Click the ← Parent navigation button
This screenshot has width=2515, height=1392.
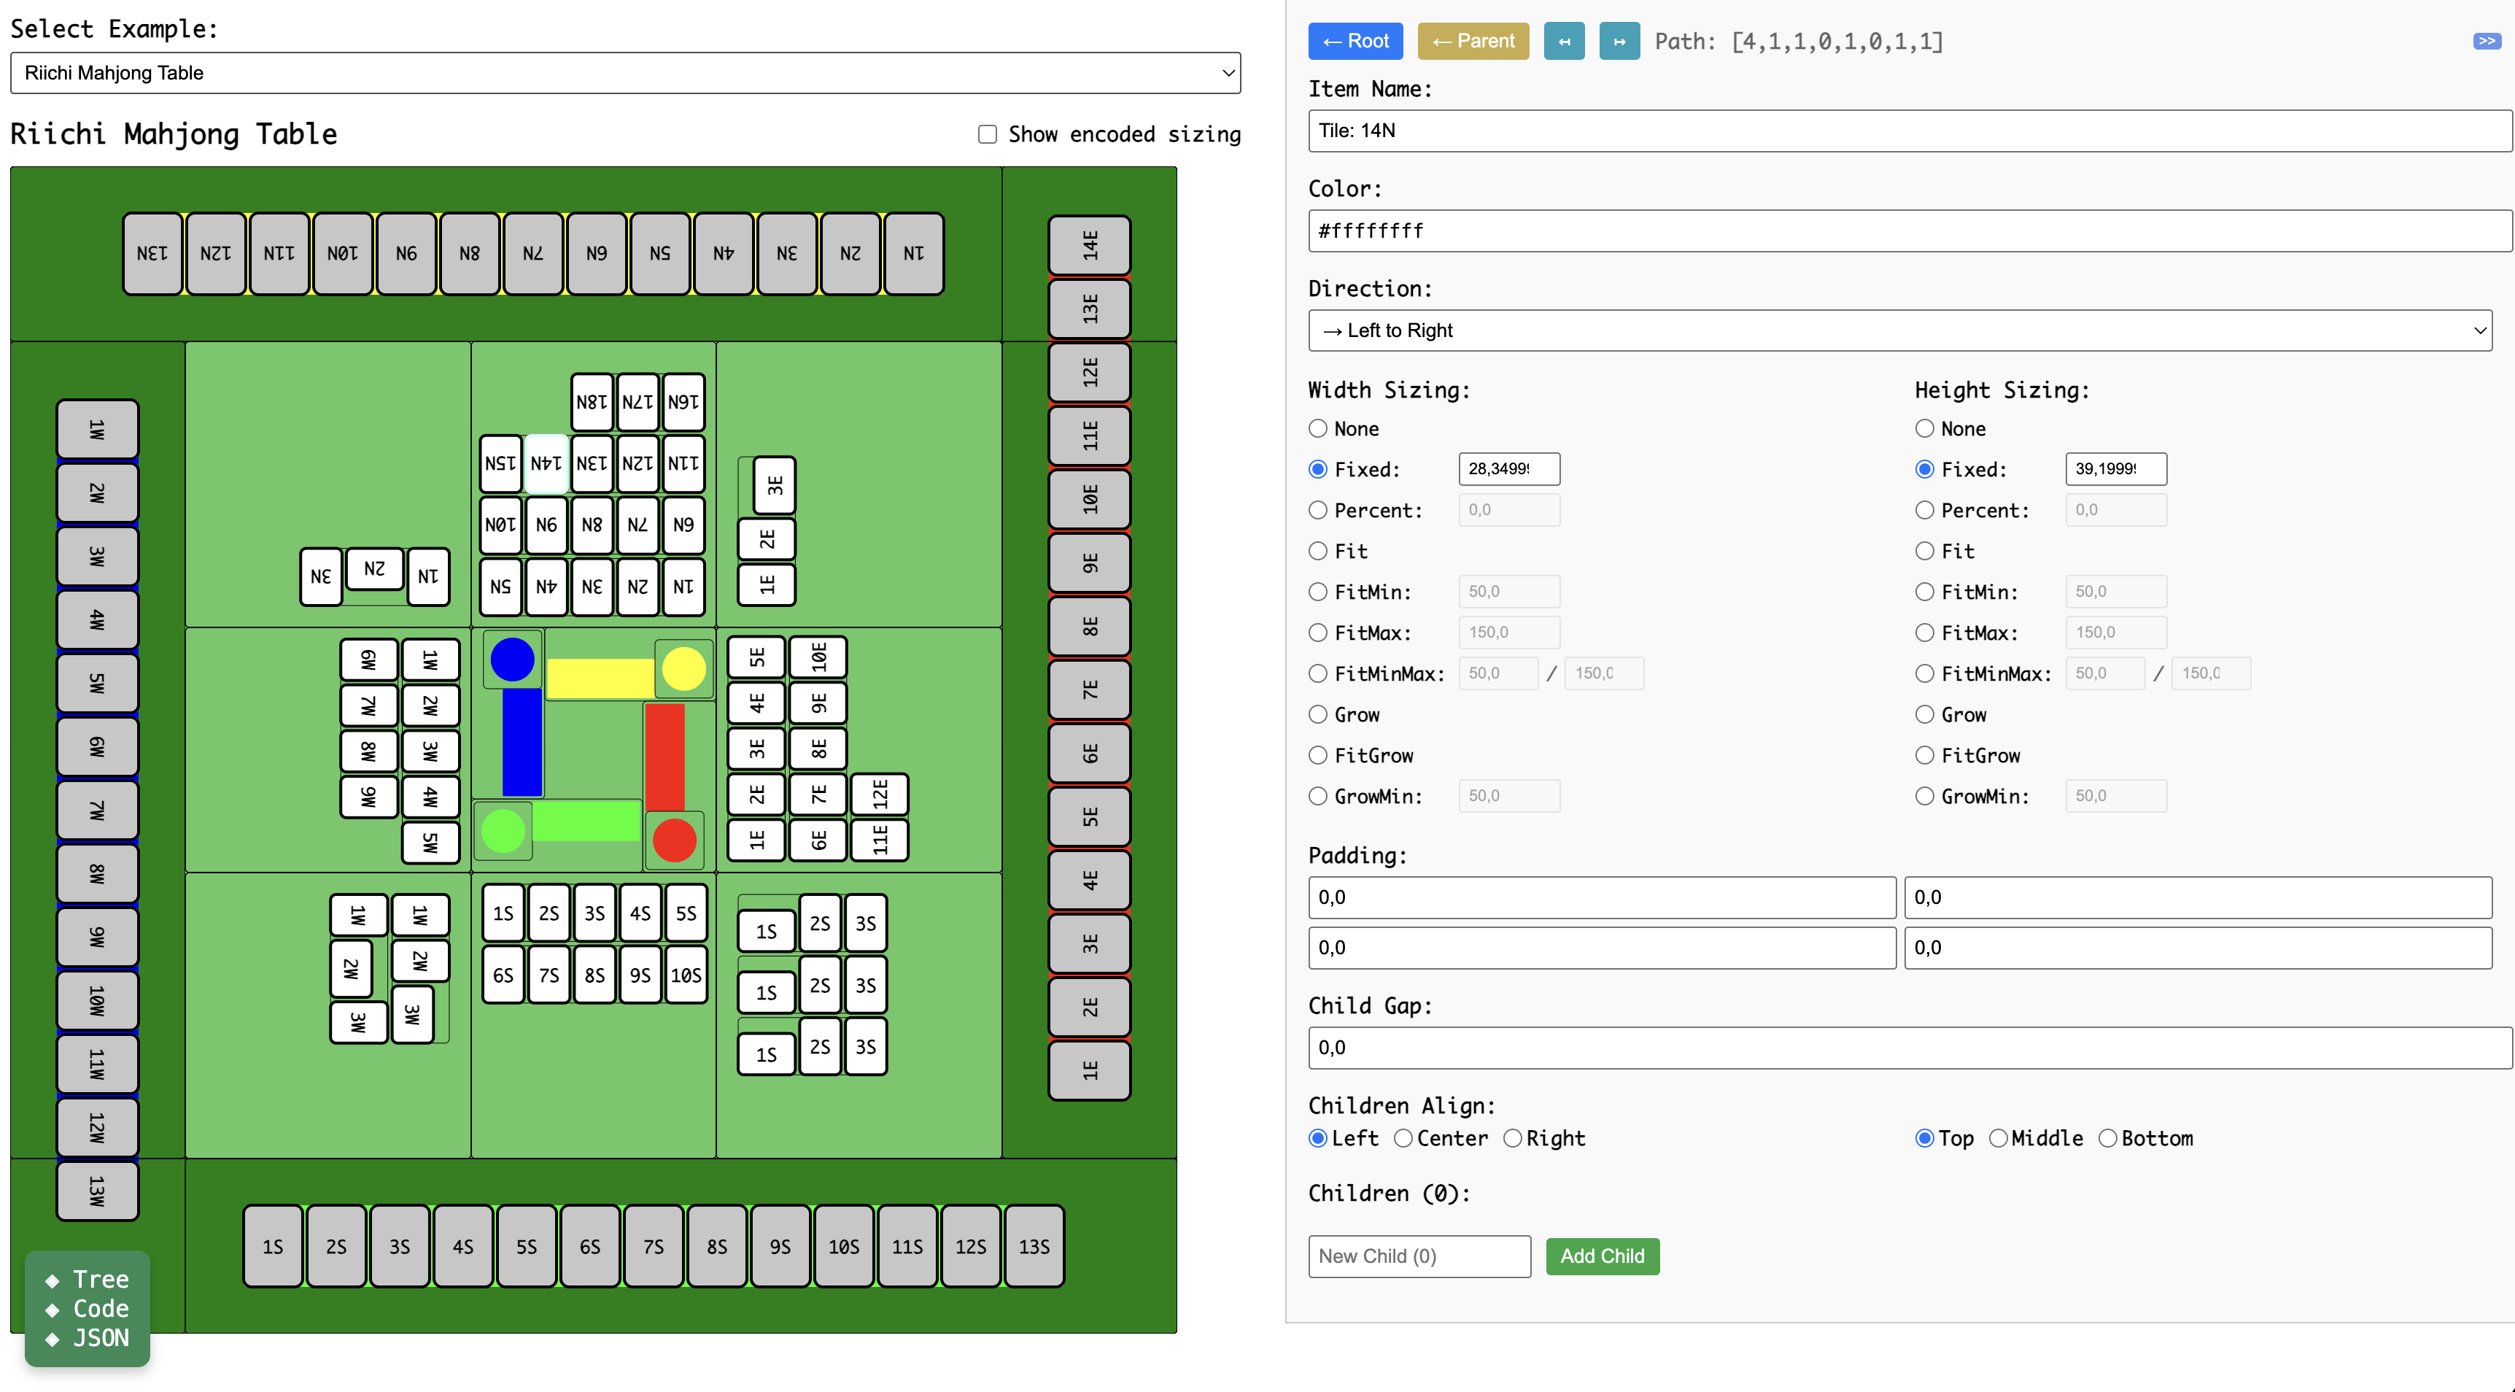click(x=1473, y=41)
